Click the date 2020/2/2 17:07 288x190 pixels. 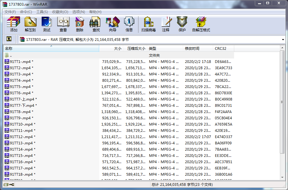click(x=198, y=137)
